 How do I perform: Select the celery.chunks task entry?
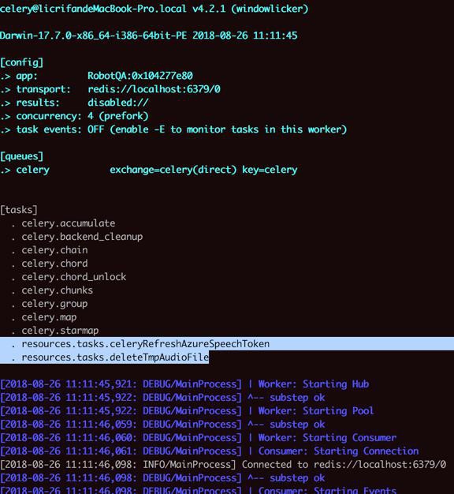point(52,290)
